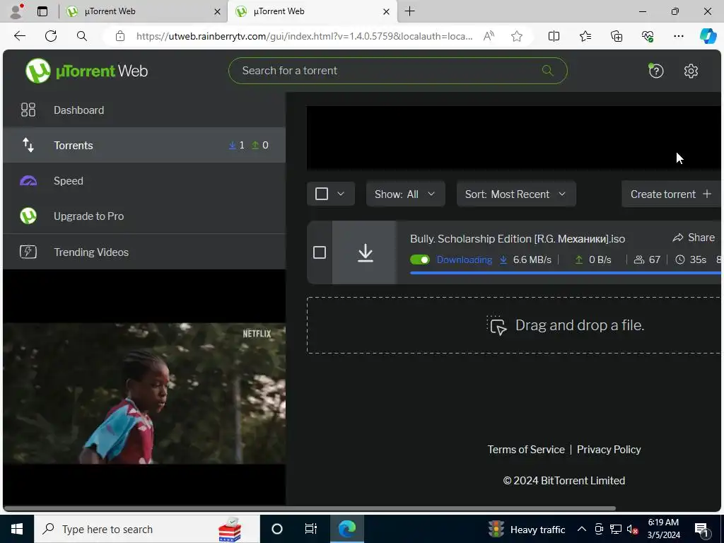Check the Bully Scholarship Edition torrent checkbox
Viewport: 724px width, 543px height.
319,252
